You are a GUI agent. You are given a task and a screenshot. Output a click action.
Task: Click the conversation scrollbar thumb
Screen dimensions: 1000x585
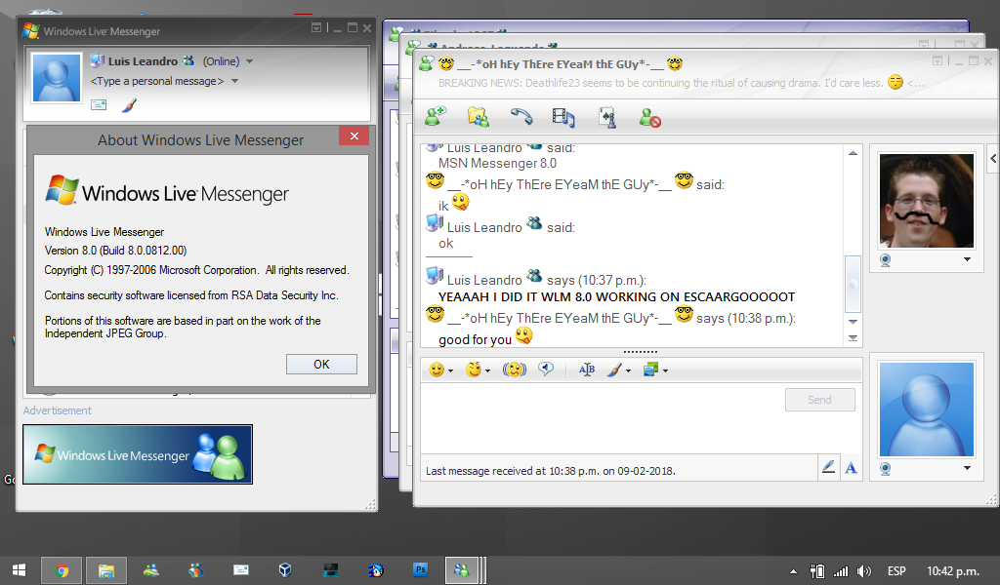pyautogui.click(x=853, y=284)
